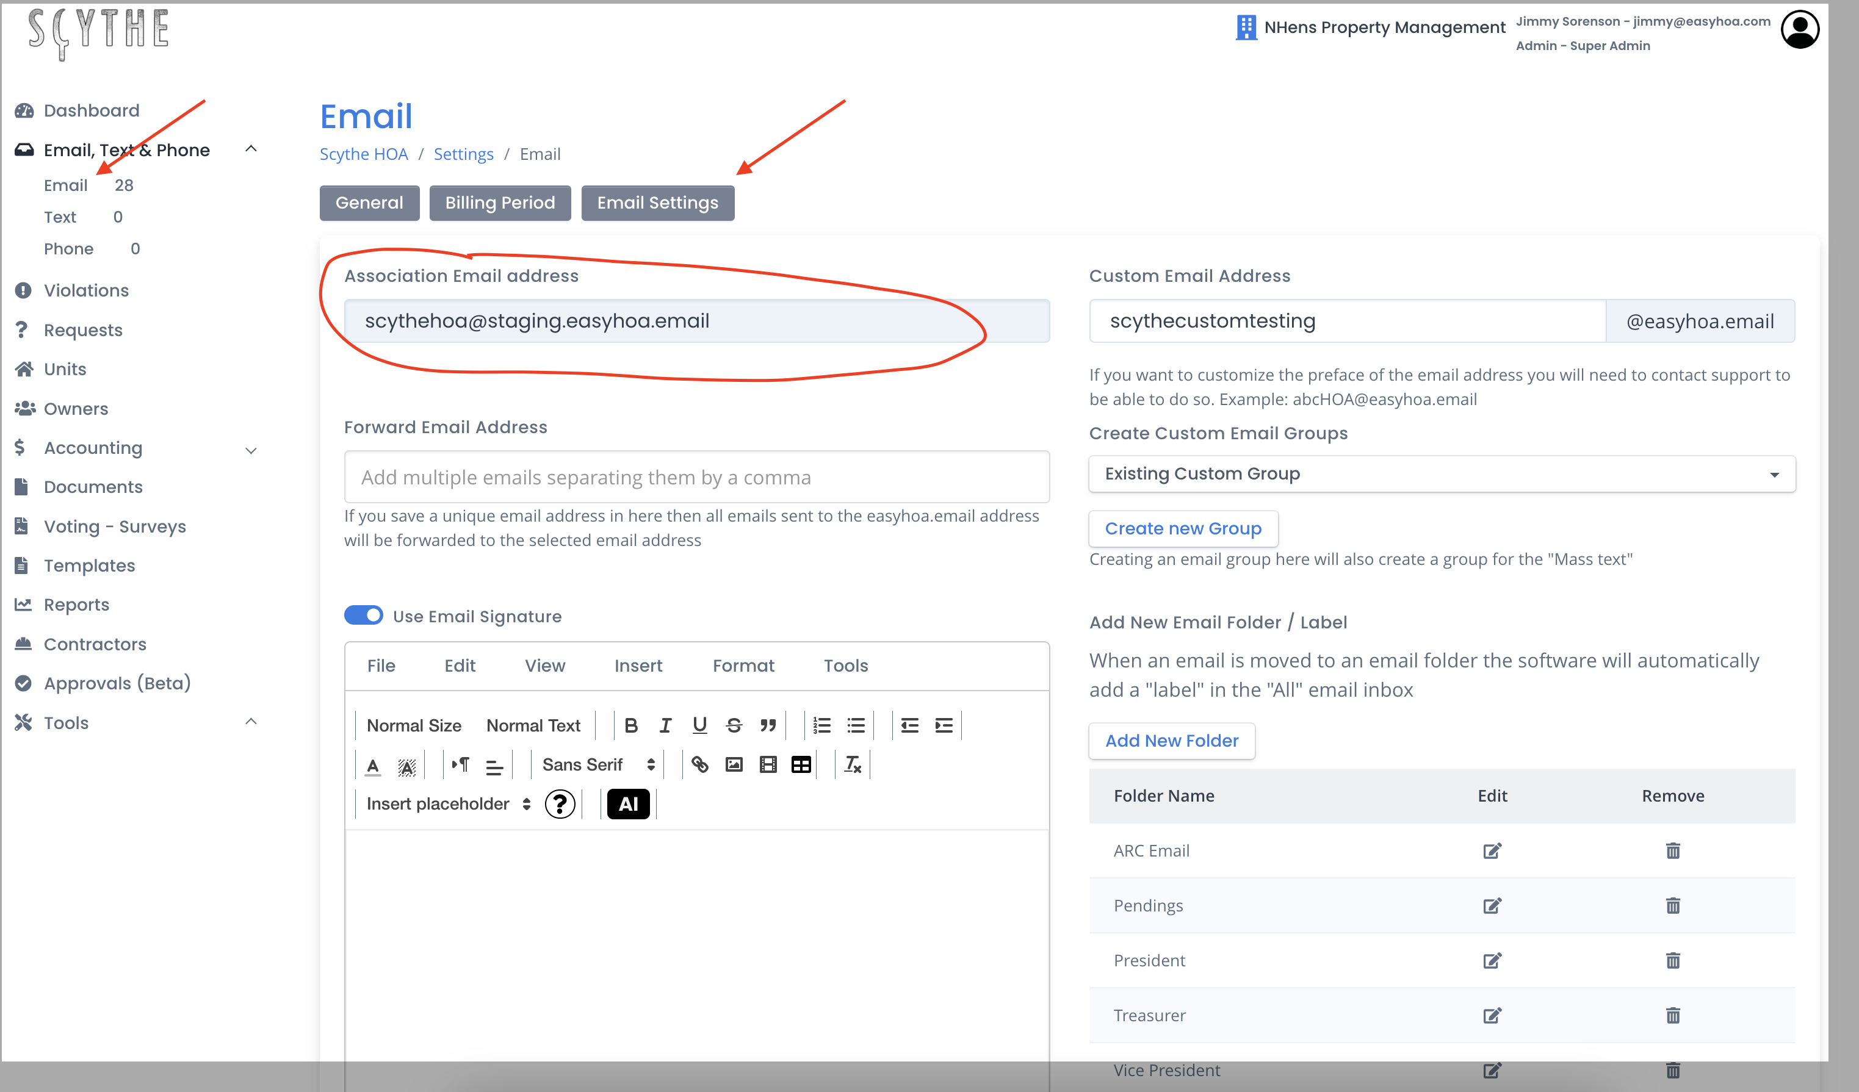The width and height of the screenshot is (1859, 1092).
Task: Open the Insert placeholder dropdown
Action: pos(448,805)
